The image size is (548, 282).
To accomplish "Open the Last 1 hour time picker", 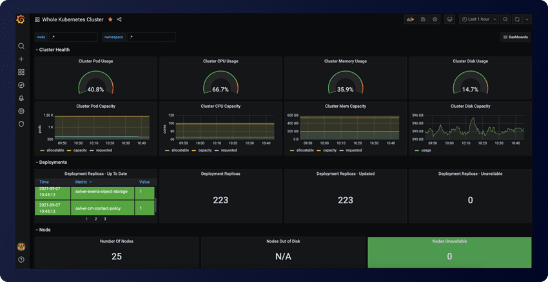I will tap(479, 19).
